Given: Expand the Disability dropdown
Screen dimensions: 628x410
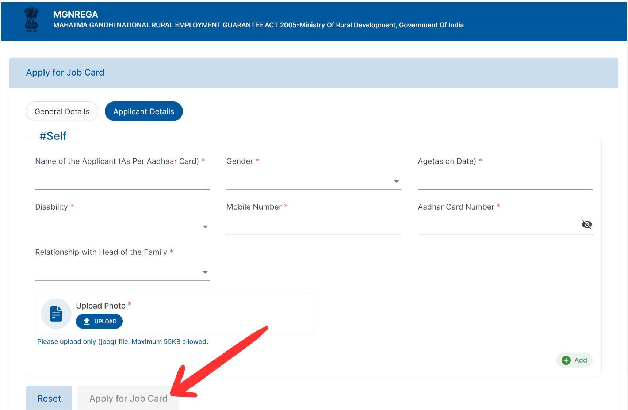Looking at the screenshot, I should [122, 227].
